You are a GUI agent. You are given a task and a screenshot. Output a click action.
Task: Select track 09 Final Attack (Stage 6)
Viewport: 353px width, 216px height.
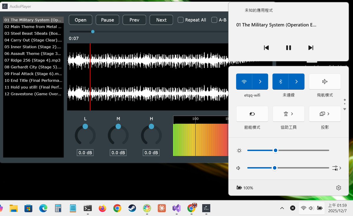tap(33, 74)
